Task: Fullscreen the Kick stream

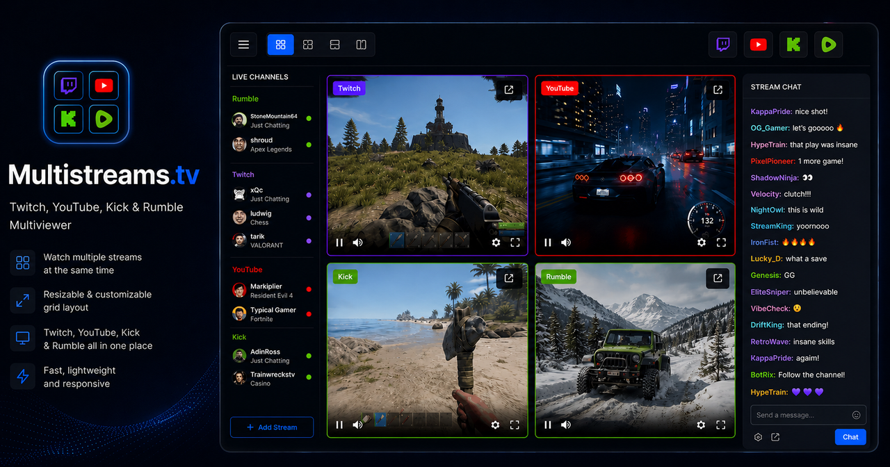Action: [515, 425]
